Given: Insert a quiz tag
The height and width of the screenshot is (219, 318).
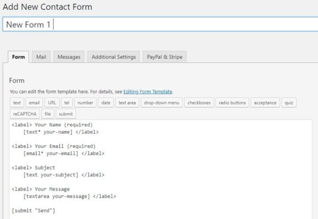Looking at the screenshot, I should pyautogui.click(x=289, y=103).
